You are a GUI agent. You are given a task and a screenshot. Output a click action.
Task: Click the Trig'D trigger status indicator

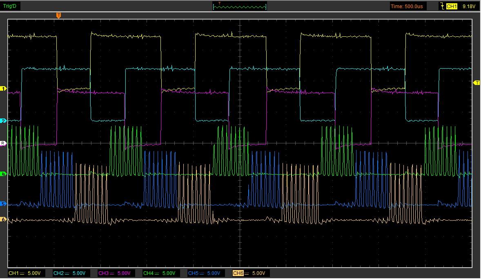10,6
